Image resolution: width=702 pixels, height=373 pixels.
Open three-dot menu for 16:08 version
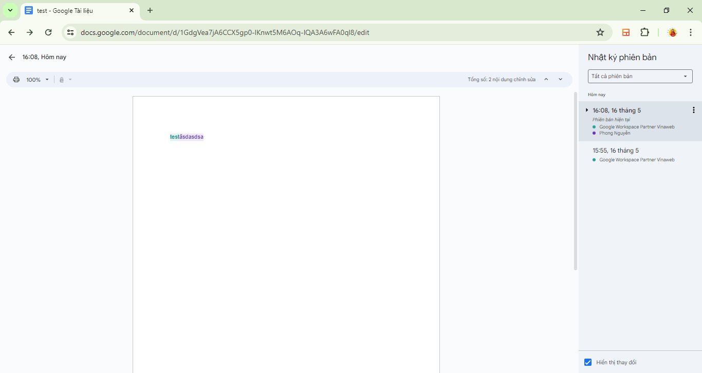point(693,110)
